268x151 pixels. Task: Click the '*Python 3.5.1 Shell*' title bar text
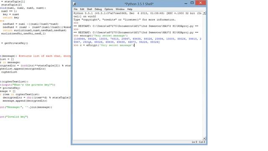tap(139, 4)
